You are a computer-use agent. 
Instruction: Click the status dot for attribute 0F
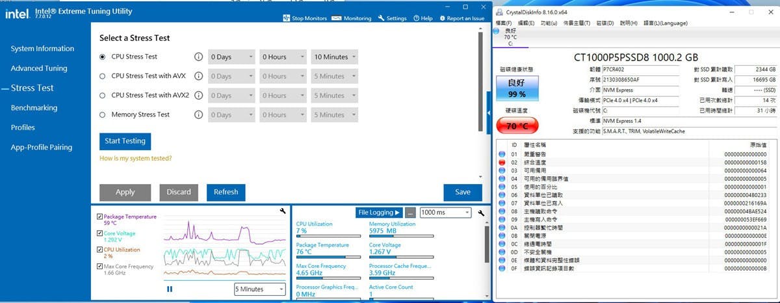pyautogui.click(x=501, y=269)
